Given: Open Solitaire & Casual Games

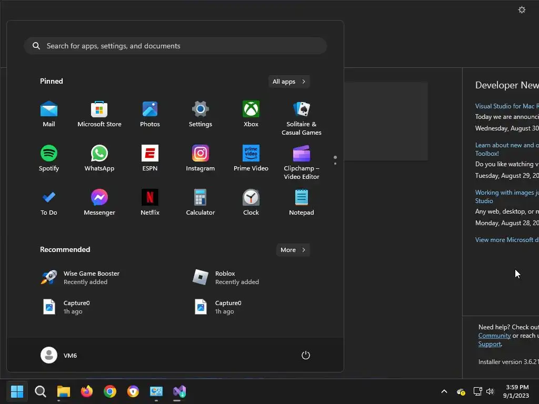Looking at the screenshot, I should [x=302, y=118].
